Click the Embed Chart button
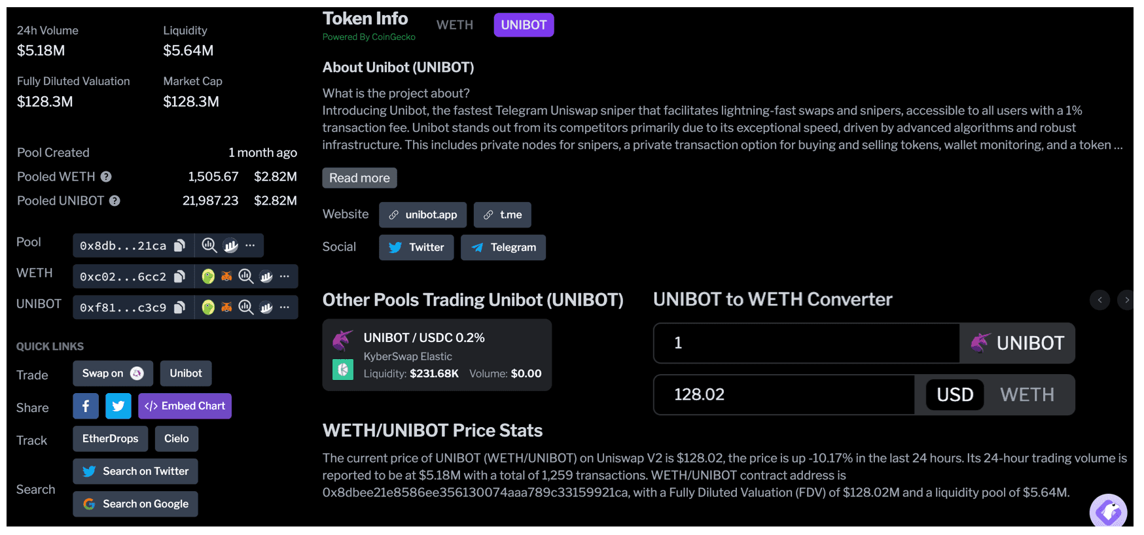The width and height of the screenshot is (1144, 535). (185, 406)
